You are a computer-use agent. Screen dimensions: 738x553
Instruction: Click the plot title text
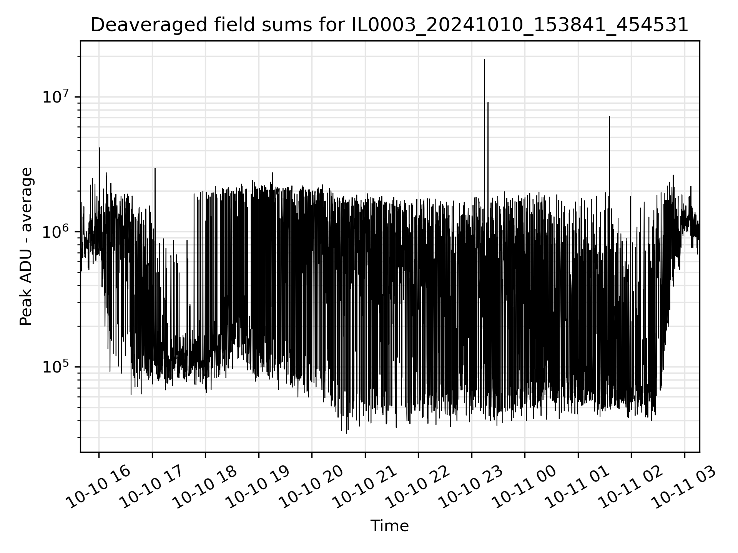click(389, 25)
